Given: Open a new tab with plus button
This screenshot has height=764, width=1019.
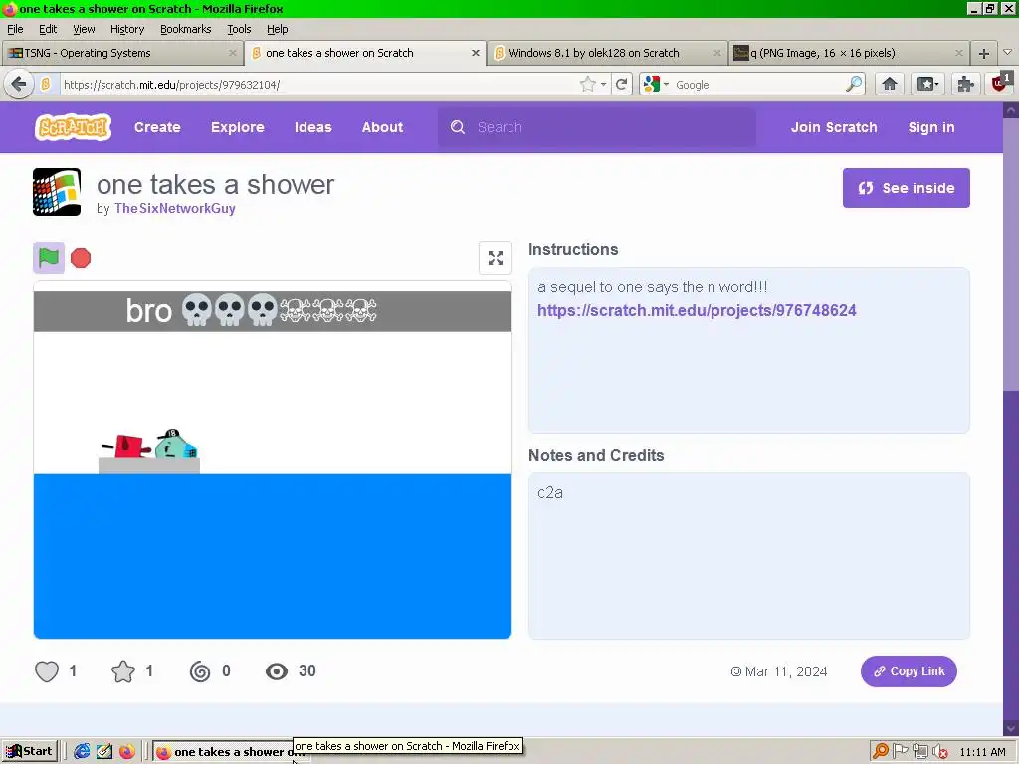Looking at the screenshot, I should coord(984,54).
